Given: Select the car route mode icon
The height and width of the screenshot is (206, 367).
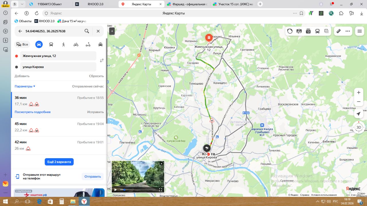Looking at the screenshot, I should point(39,44).
